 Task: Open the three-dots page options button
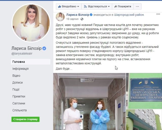click(x=137, y=7)
